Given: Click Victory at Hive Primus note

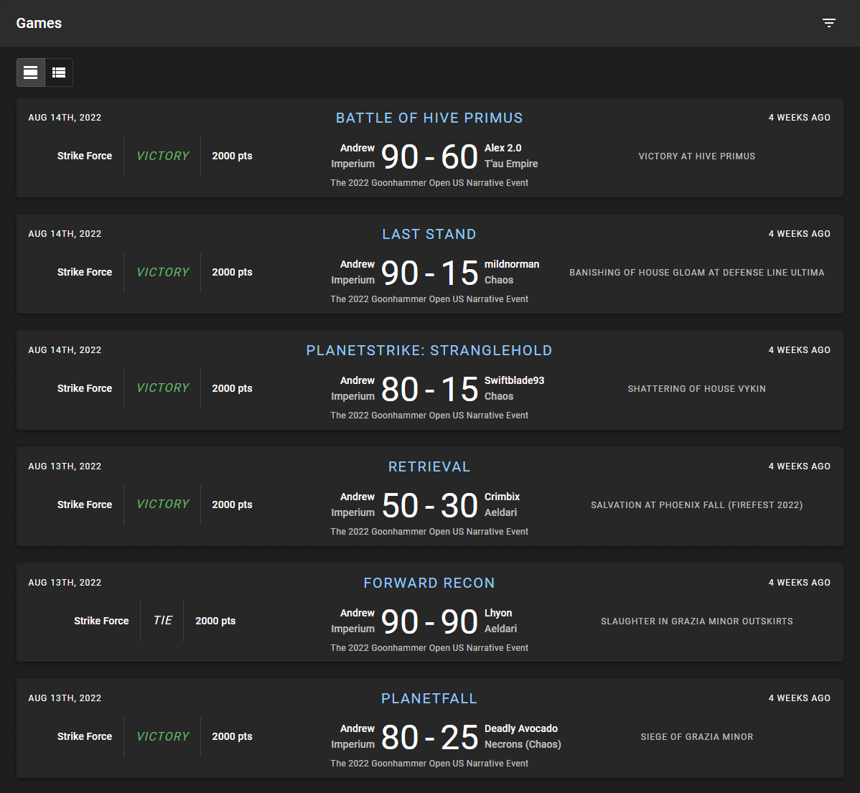Looking at the screenshot, I should point(696,156).
